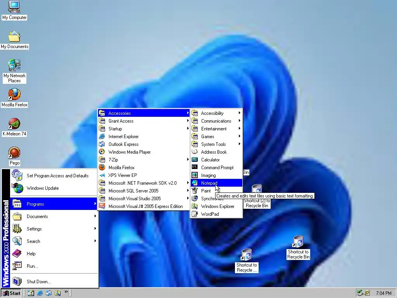Expand the Search submenu arrow

[x=95, y=241]
